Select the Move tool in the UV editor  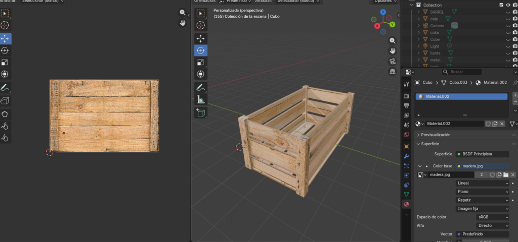pos(5,38)
